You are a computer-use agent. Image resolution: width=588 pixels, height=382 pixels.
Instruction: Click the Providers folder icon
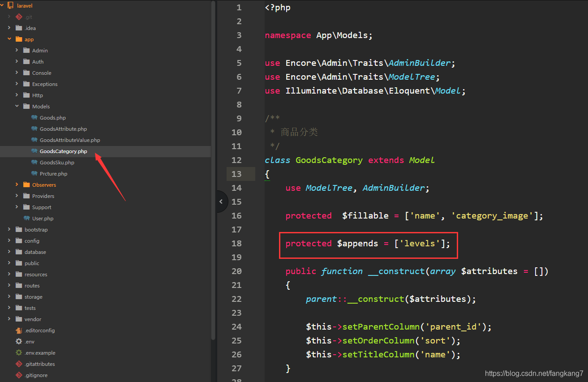[26, 196]
